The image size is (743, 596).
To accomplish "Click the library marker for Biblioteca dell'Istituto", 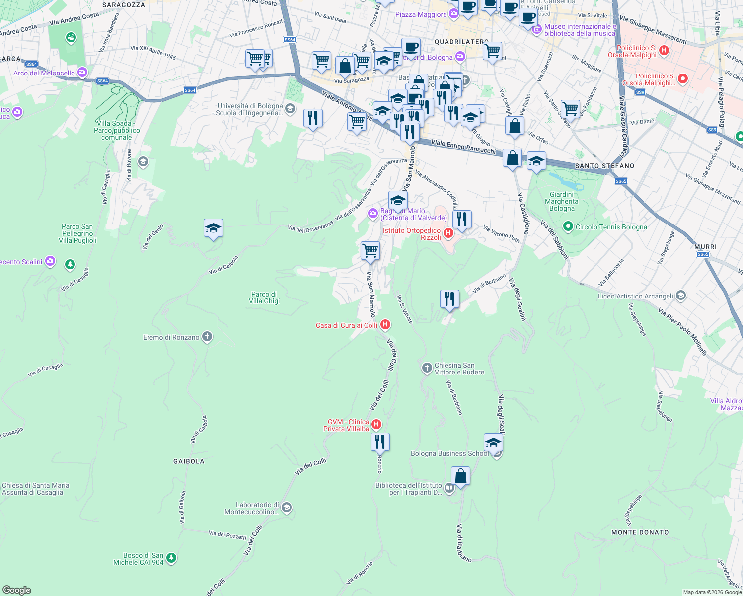I will pos(448,488).
